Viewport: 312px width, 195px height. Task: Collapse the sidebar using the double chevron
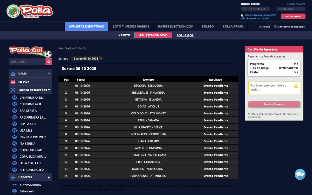click(49, 74)
